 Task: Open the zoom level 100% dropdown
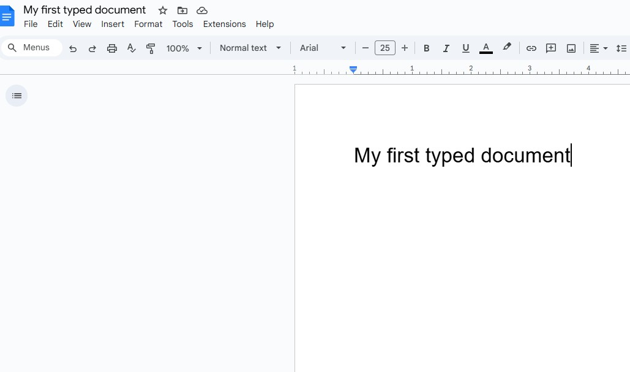[x=184, y=48]
